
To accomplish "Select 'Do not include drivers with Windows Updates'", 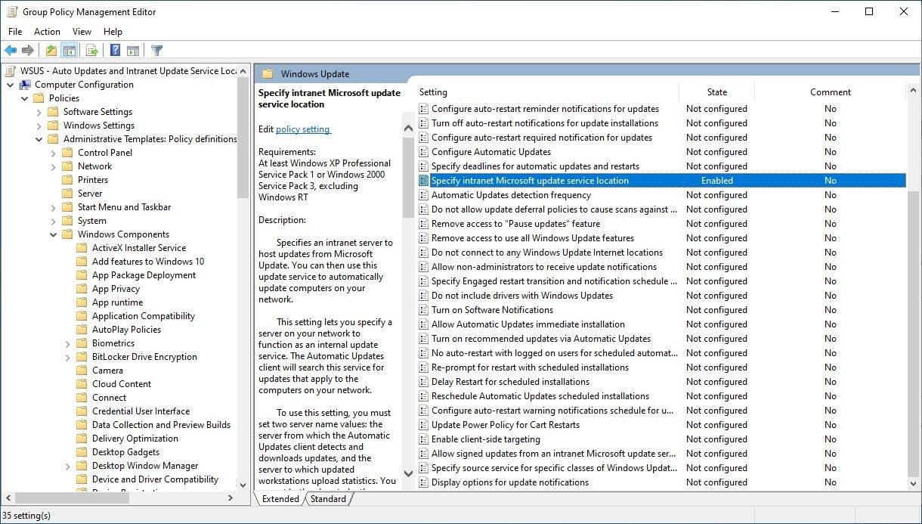I will (522, 296).
